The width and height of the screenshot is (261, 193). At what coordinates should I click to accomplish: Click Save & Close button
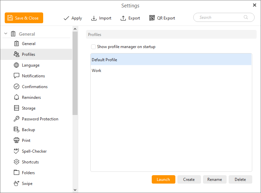(x=24, y=18)
